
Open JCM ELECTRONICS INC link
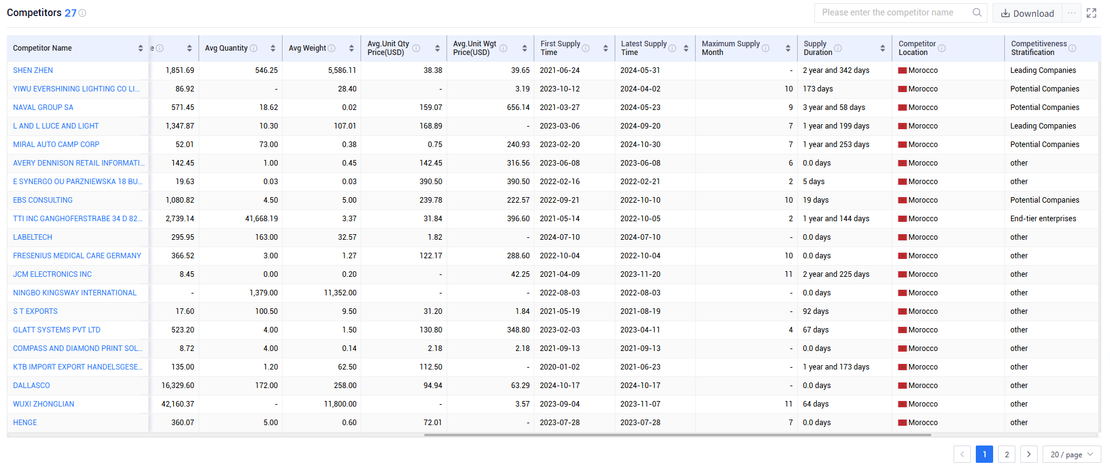point(53,274)
